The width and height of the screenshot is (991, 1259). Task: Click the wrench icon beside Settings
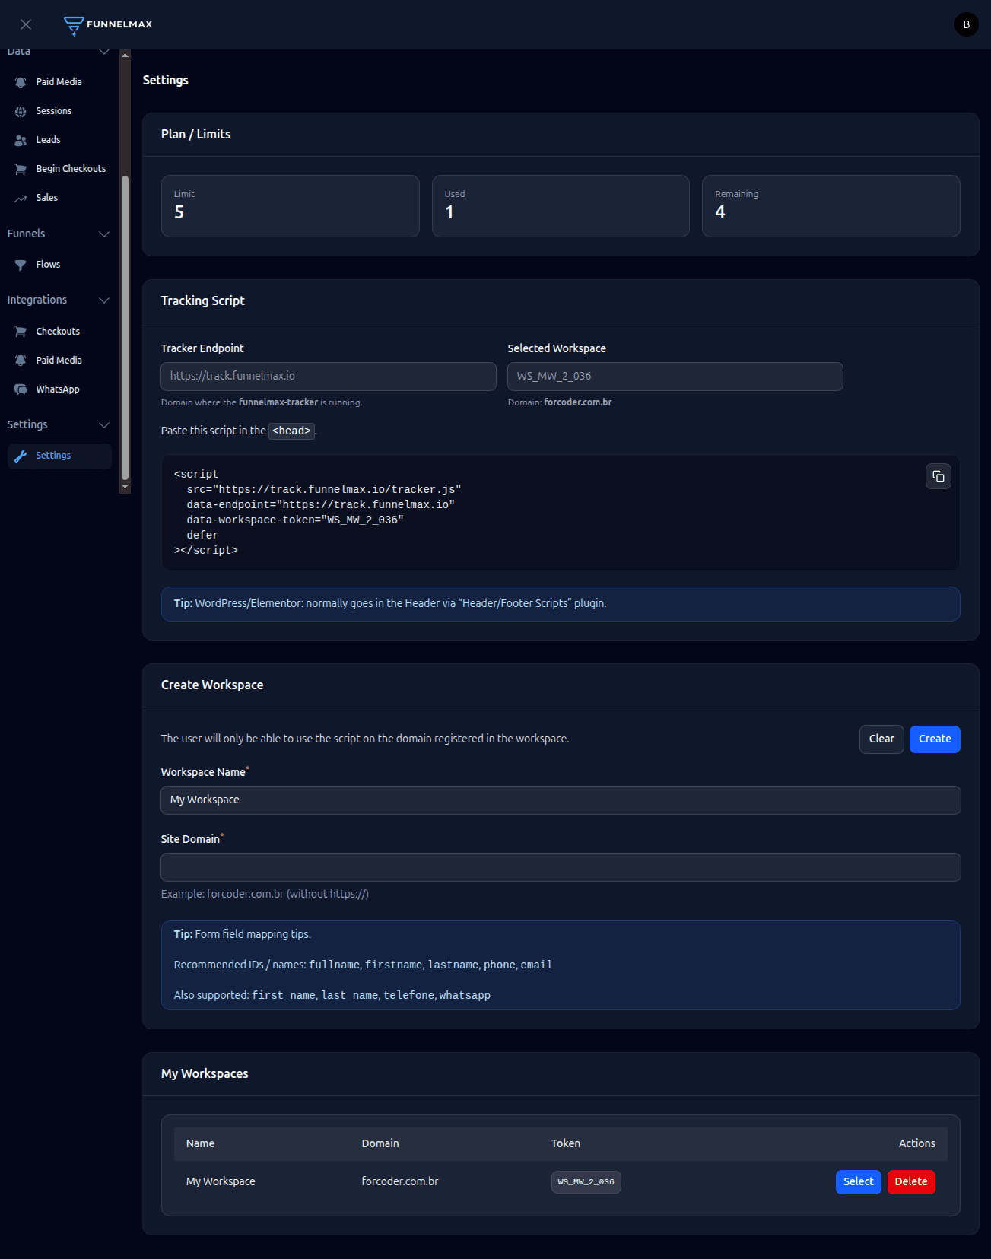21,456
